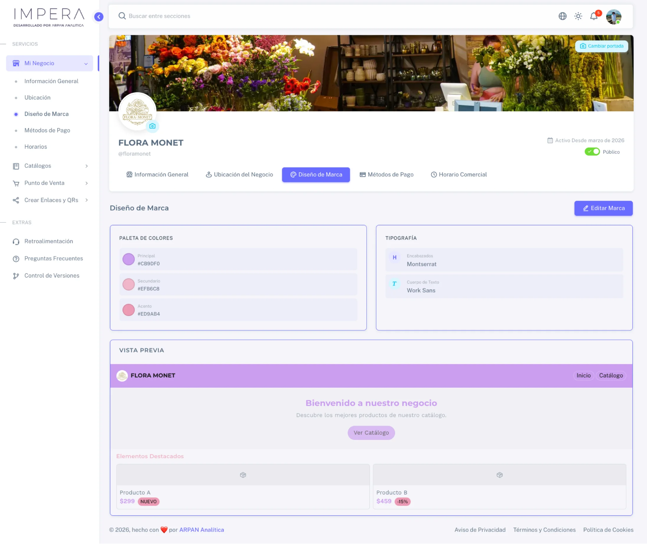Open the ARPAN Analítica footer link
The height and width of the screenshot is (544, 647).
click(201, 530)
